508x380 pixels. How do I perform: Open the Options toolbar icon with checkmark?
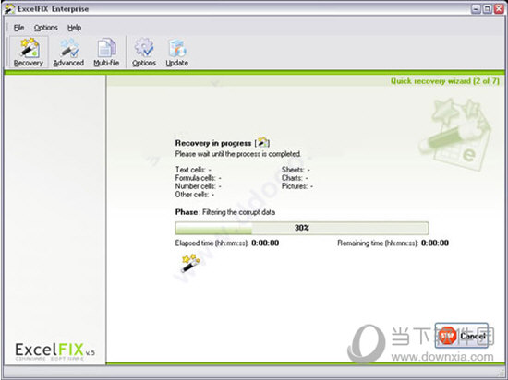[144, 52]
